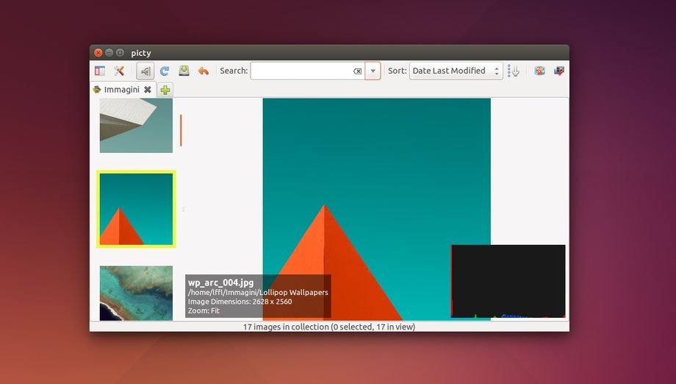Click in the Search text field

tap(301, 71)
